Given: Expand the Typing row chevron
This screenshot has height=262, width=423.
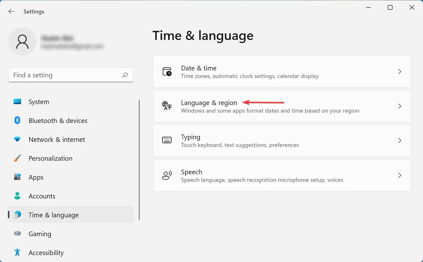Looking at the screenshot, I should (x=400, y=141).
